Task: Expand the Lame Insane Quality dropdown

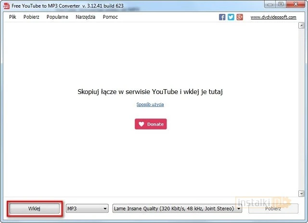Action: tap(177, 209)
